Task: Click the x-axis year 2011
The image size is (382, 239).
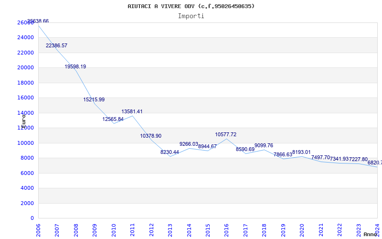Action: (132, 230)
